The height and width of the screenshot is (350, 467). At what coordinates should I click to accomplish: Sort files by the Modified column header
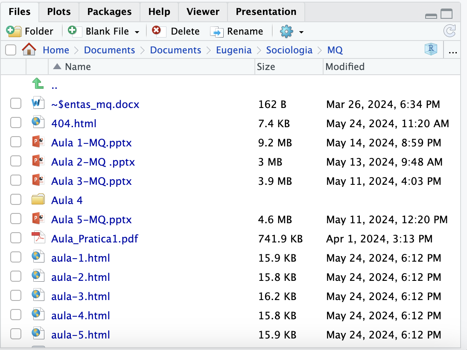tap(345, 66)
